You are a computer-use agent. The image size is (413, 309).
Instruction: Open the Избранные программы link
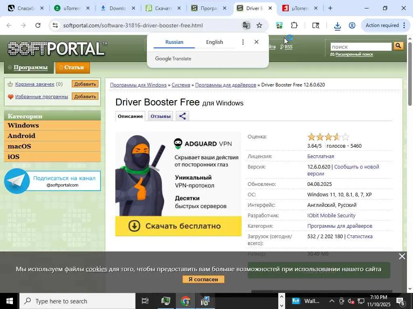(x=42, y=97)
